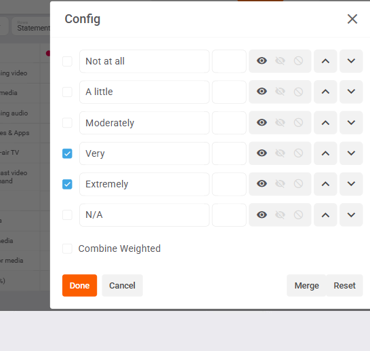This screenshot has width=370, height=351.
Task: Move 'Extremely' row up
Action: pyautogui.click(x=325, y=184)
